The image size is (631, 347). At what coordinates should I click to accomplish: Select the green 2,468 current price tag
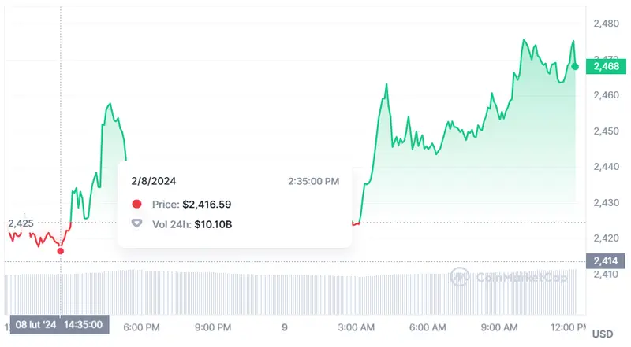[607, 67]
